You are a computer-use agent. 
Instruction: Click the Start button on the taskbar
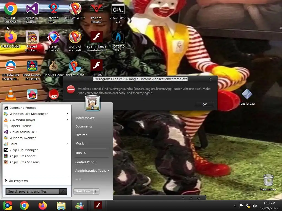[x=7, y=206]
